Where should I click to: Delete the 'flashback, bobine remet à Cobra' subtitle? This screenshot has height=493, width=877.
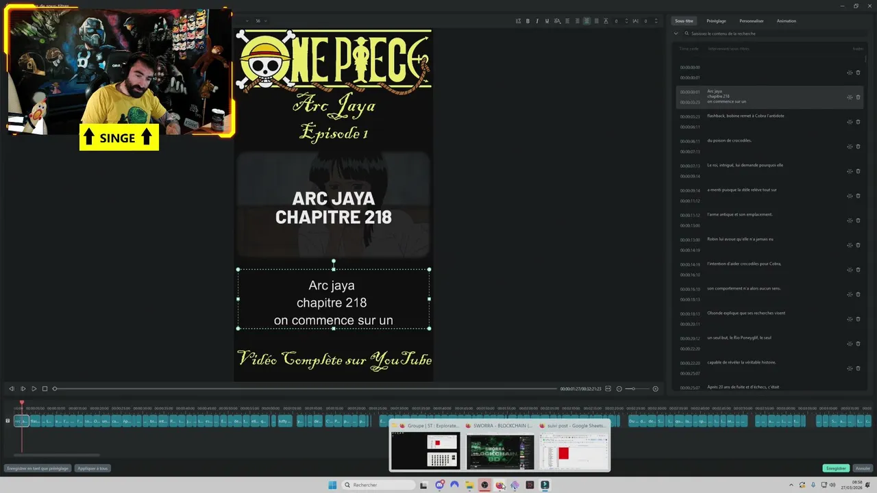click(x=858, y=122)
